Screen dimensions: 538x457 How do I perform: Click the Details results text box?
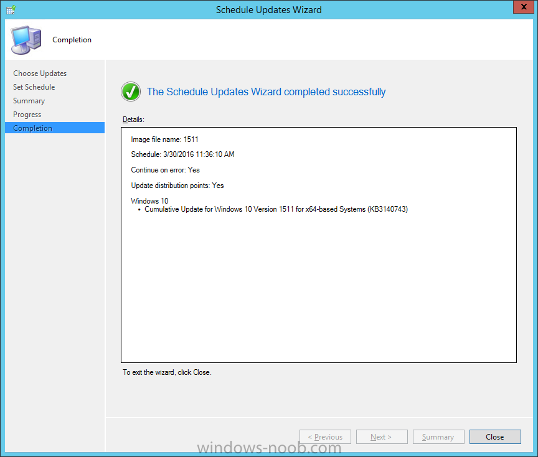tap(319, 245)
